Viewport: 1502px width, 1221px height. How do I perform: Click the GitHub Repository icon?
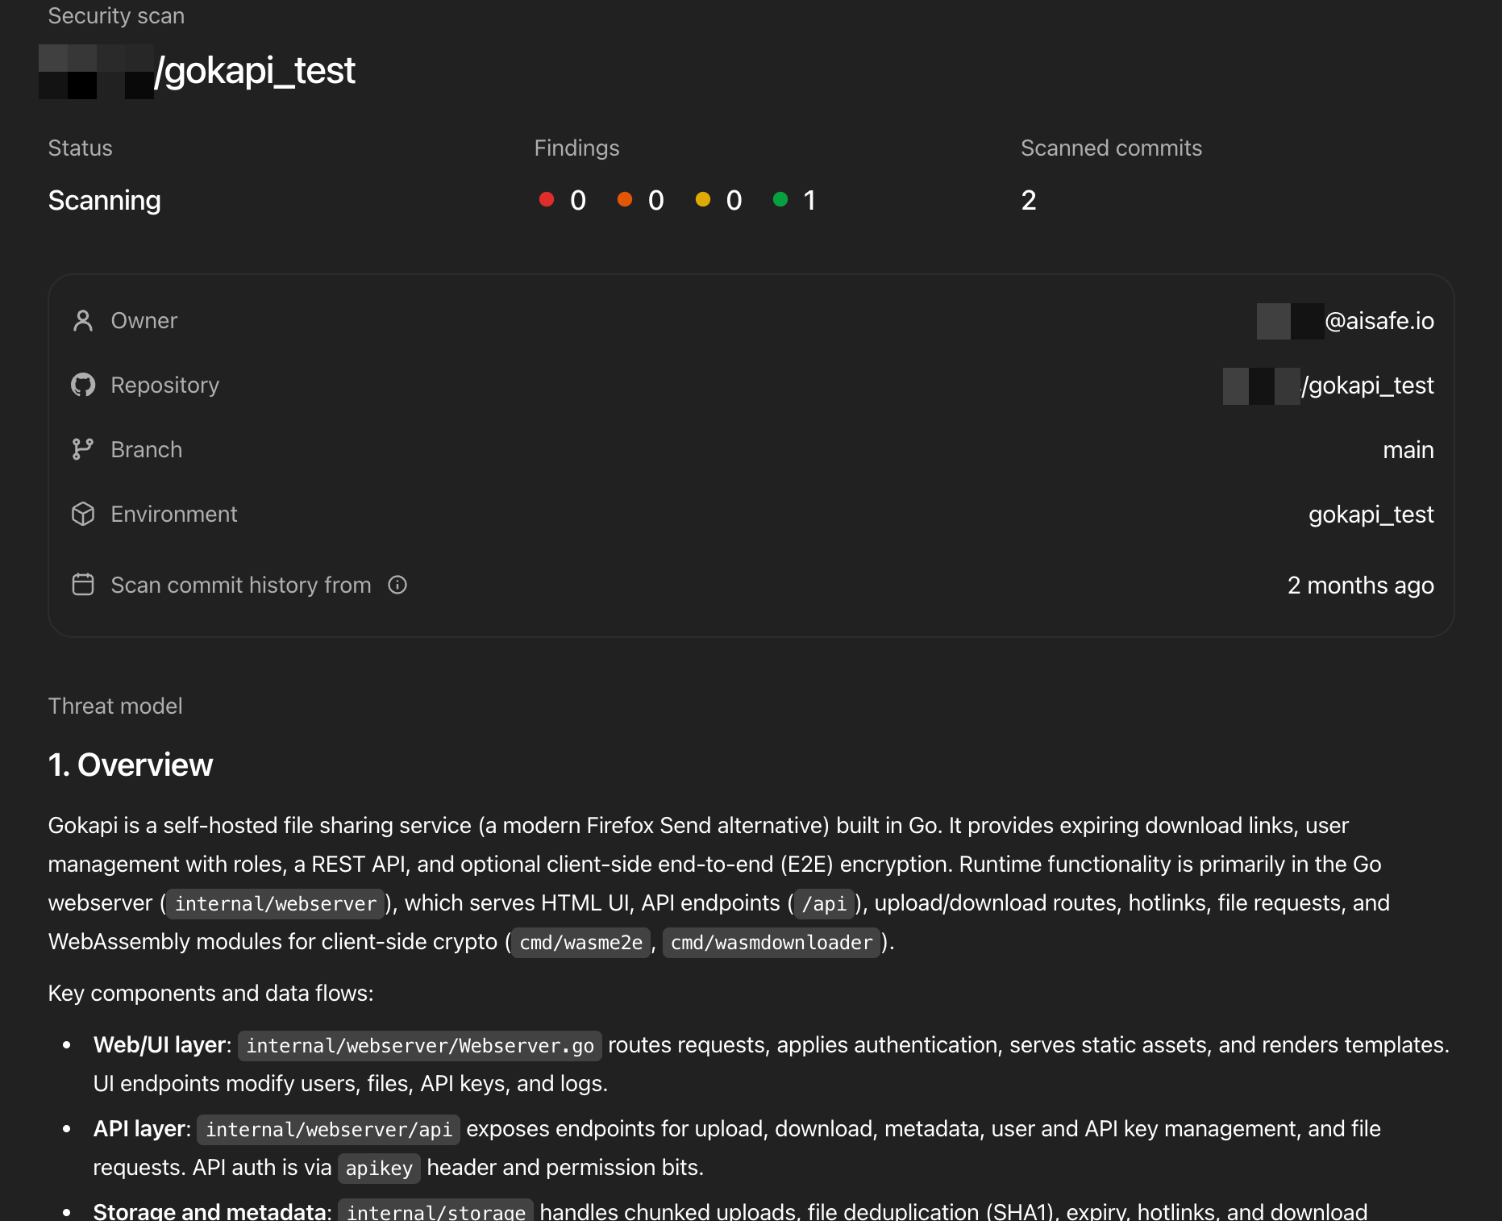pyautogui.click(x=83, y=385)
